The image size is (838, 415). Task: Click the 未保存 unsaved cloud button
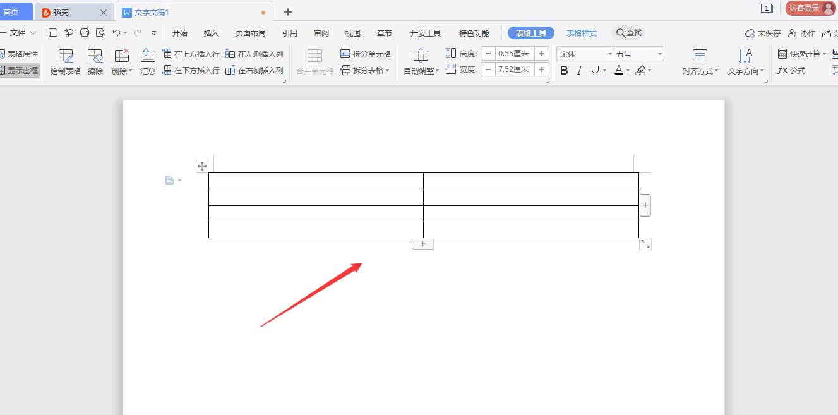pos(763,33)
